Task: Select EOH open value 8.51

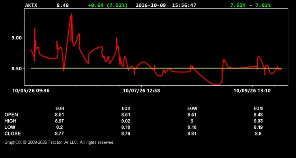Action: point(60,115)
